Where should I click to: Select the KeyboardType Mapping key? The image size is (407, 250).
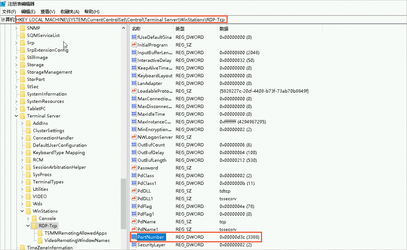(59, 152)
